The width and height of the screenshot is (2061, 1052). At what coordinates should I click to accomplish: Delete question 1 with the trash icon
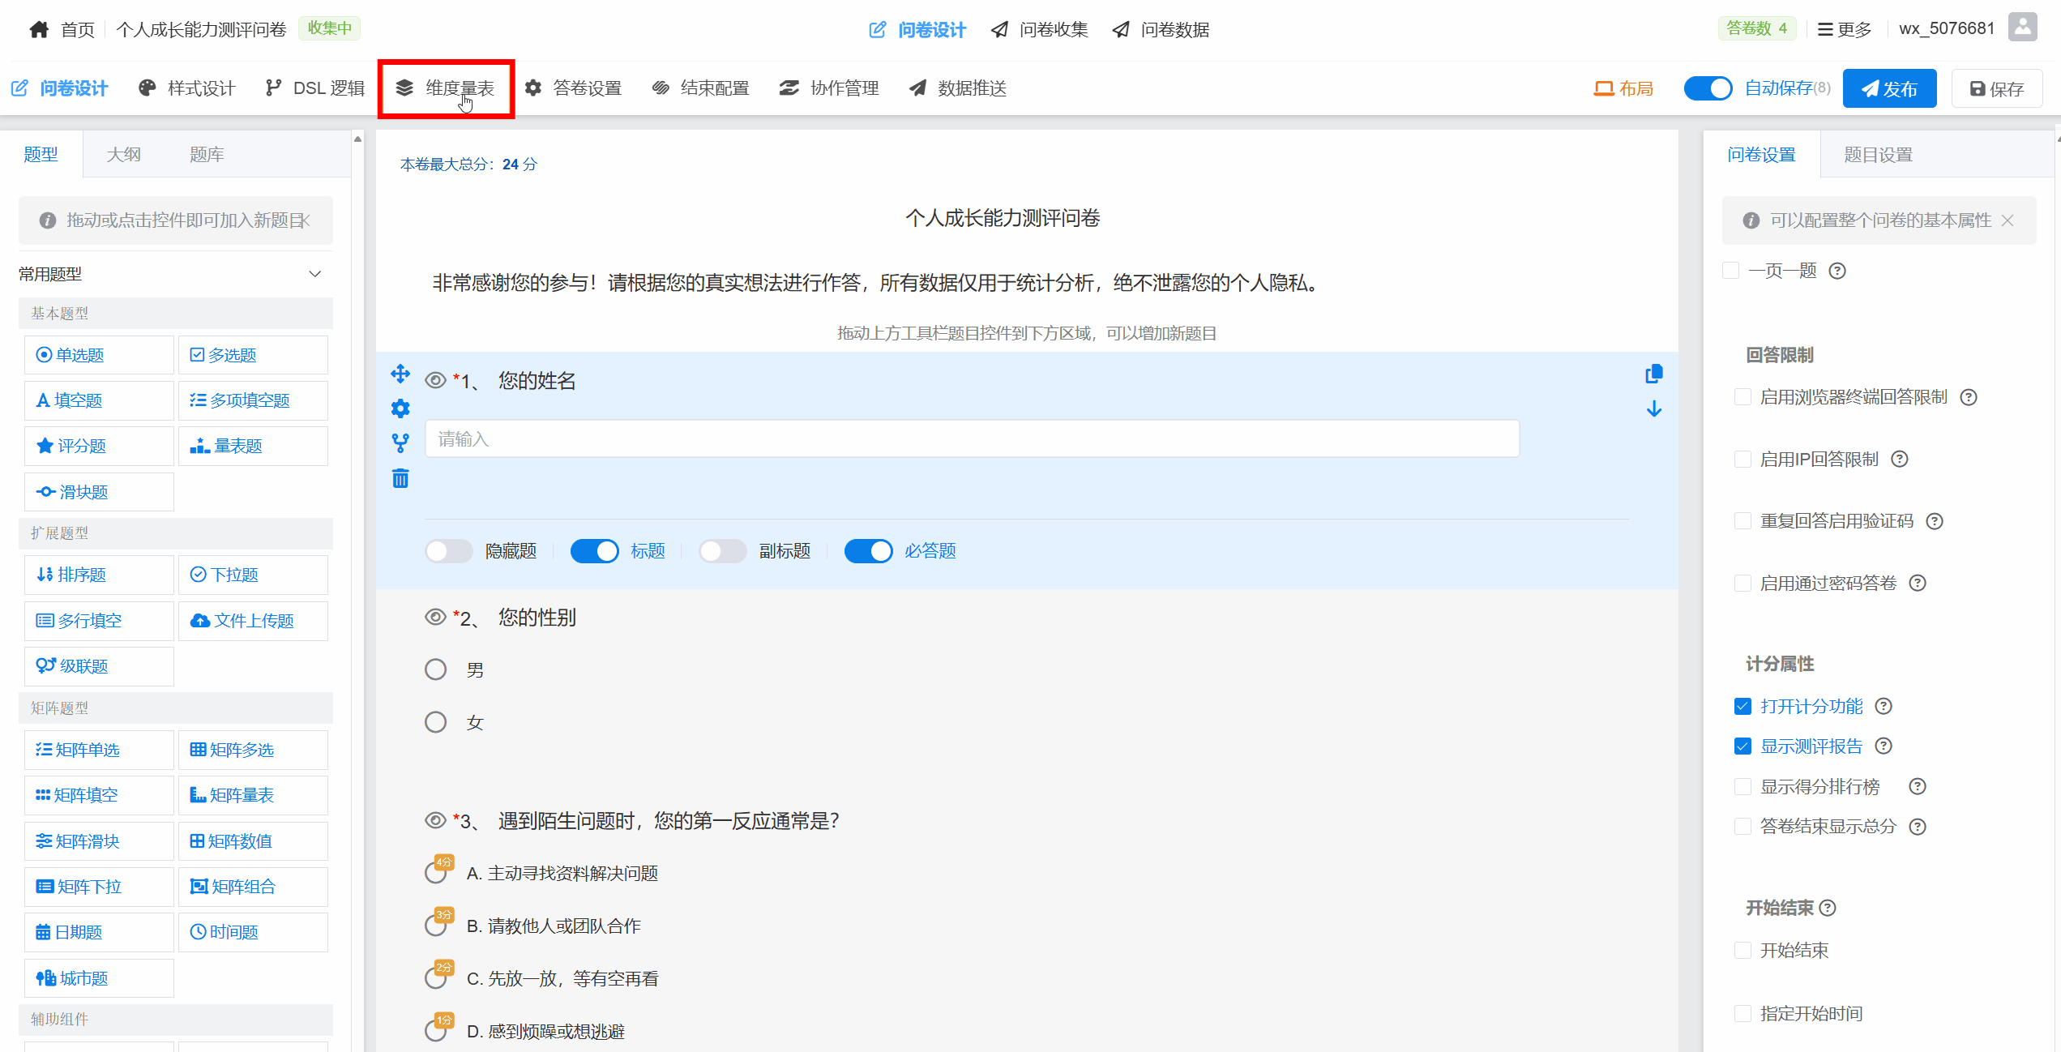click(400, 478)
